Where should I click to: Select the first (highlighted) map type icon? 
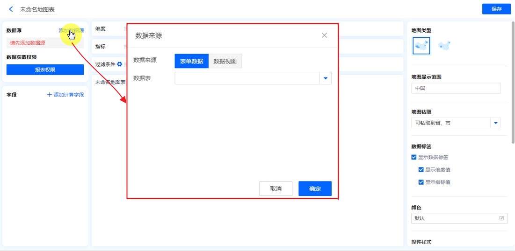point(421,46)
